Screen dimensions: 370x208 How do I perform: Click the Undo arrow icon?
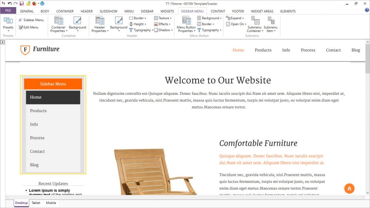[10, 3]
